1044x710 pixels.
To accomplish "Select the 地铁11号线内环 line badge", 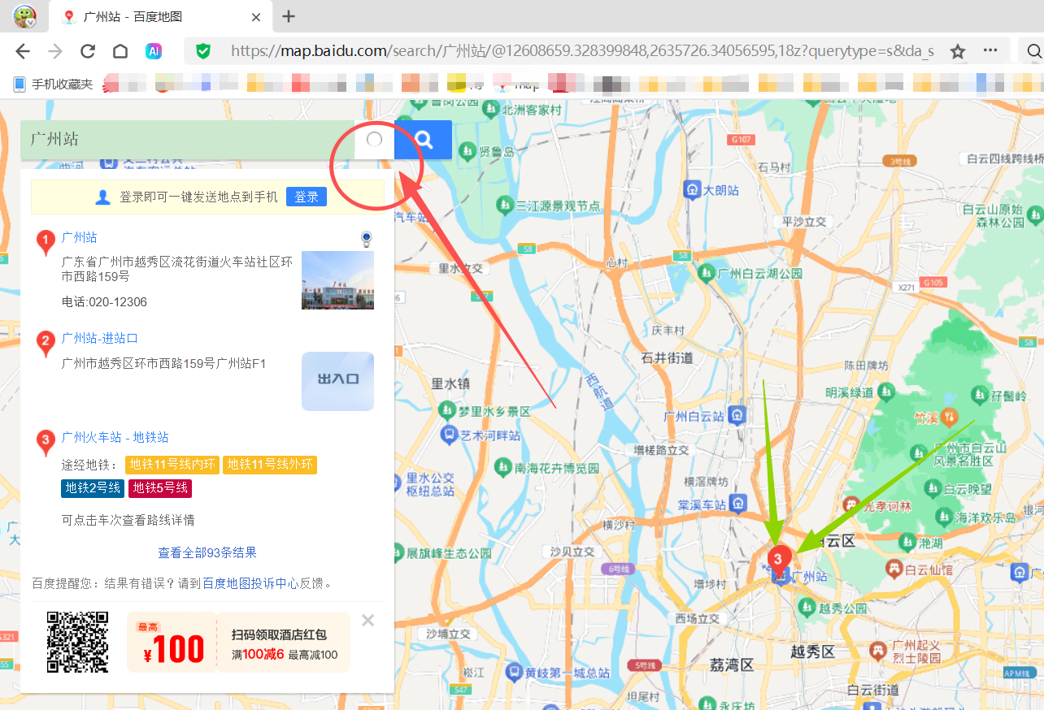I will pos(172,465).
